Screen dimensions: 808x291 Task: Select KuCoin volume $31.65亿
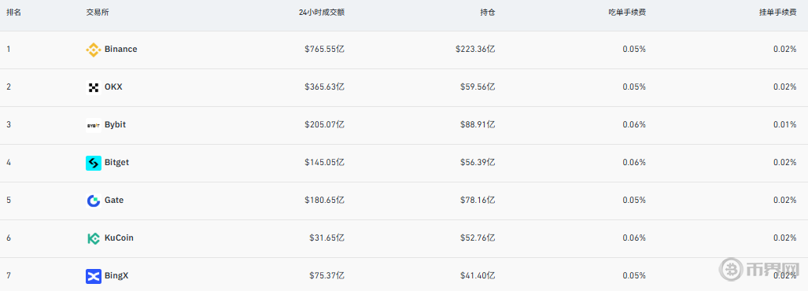coord(327,238)
